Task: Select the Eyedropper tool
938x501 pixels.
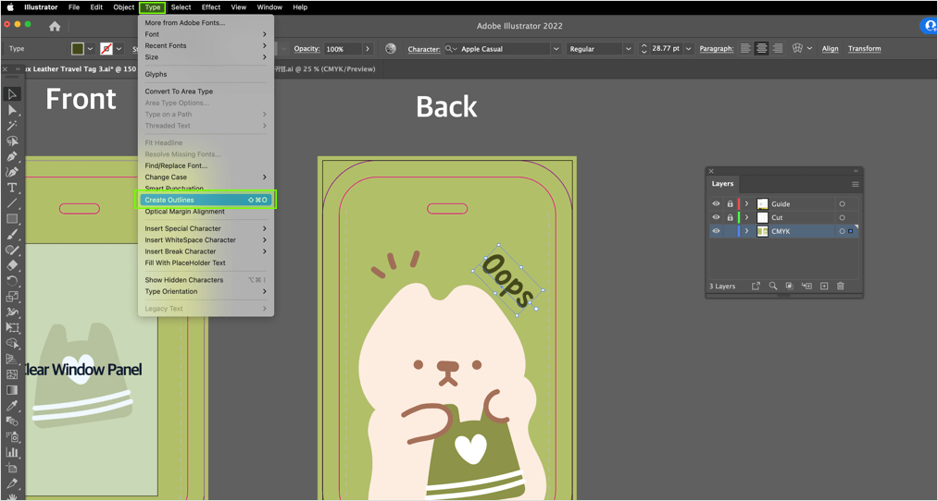Action: coord(12,406)
